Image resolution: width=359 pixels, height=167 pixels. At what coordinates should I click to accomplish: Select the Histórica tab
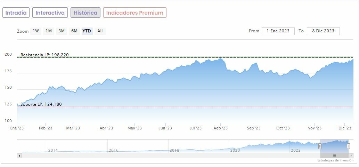click(x=85, y=13)
